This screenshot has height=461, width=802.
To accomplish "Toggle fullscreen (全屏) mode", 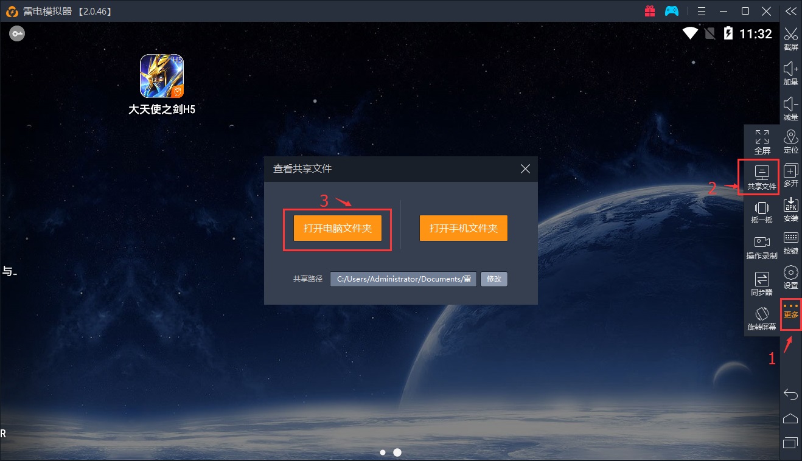I will (762, 141).
